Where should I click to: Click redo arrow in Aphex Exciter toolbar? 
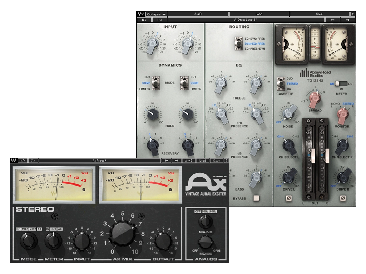coord(33,161)
